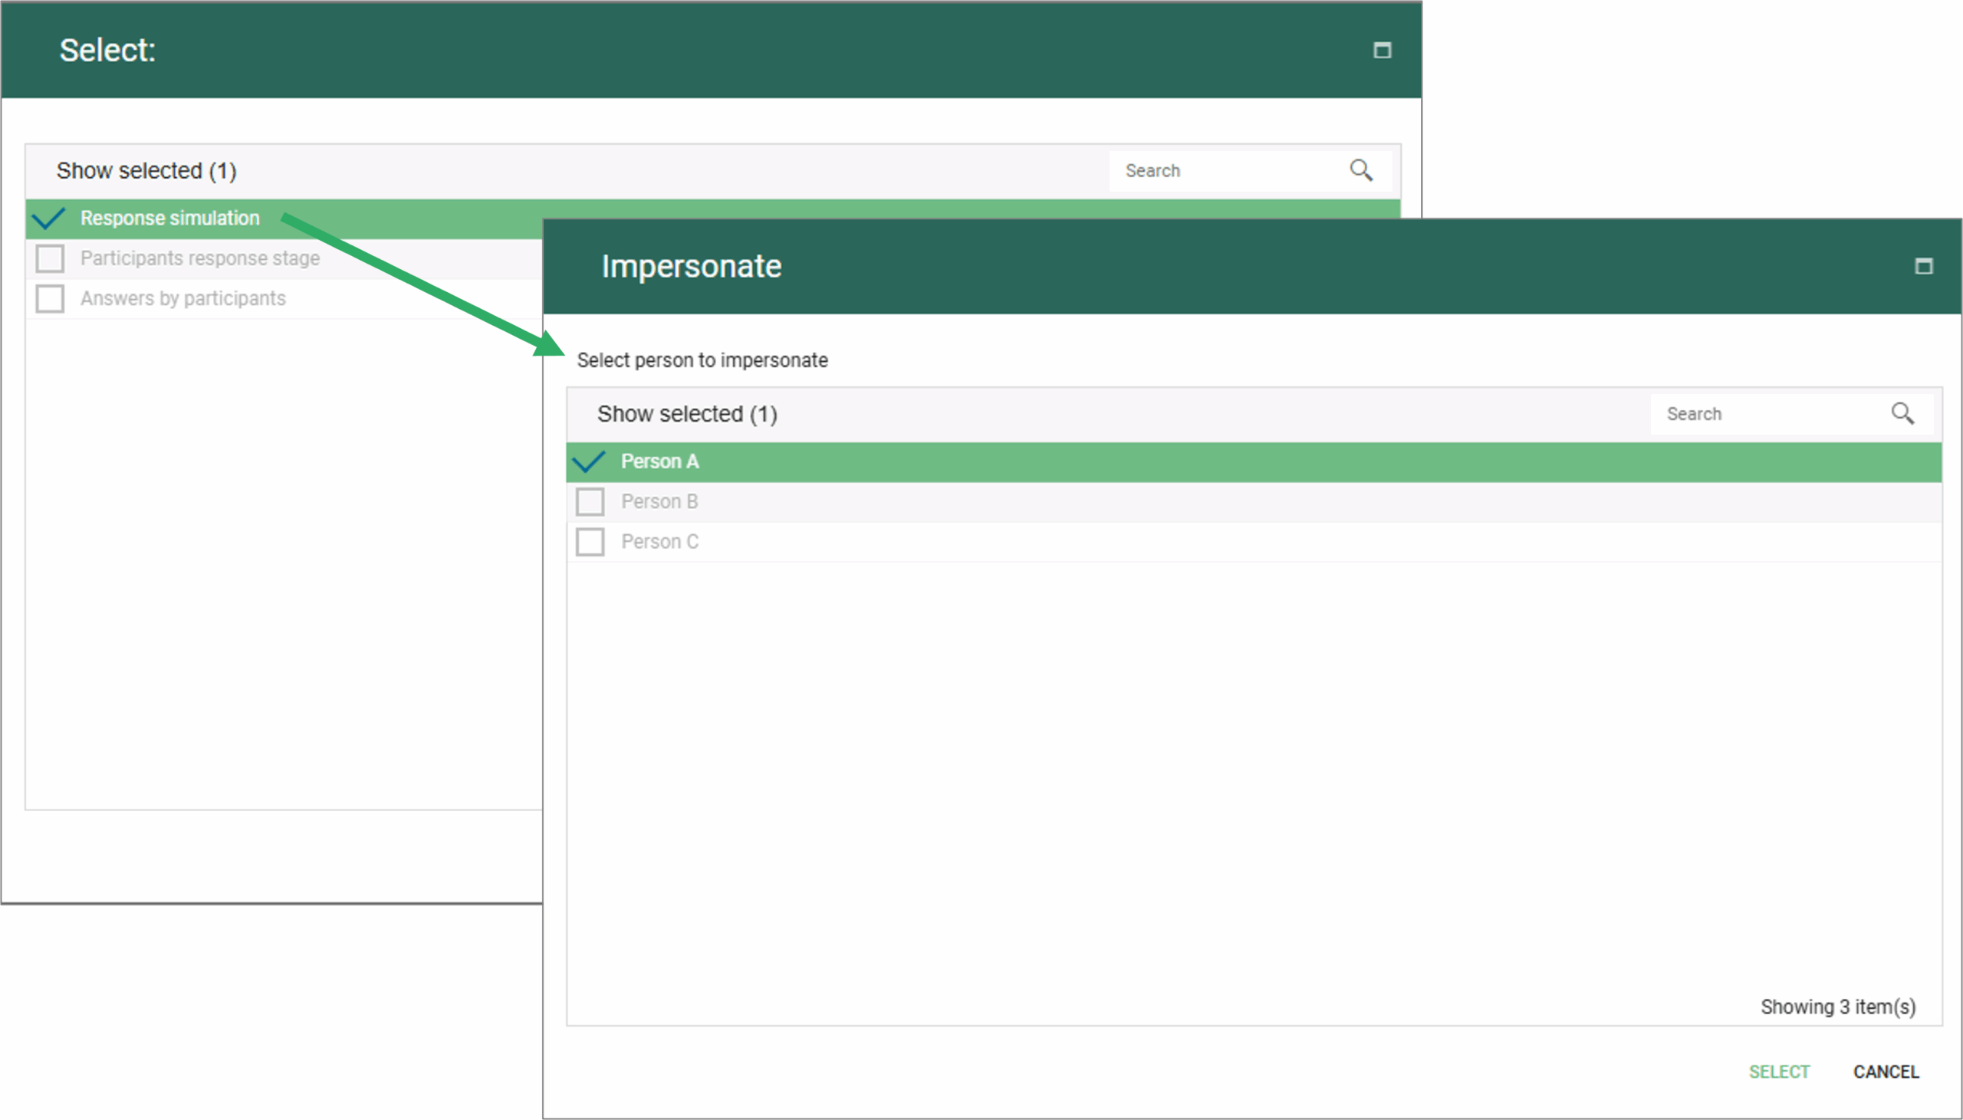
Task: Check the Participants response stage checkbox
Action: tap(50, 258)
